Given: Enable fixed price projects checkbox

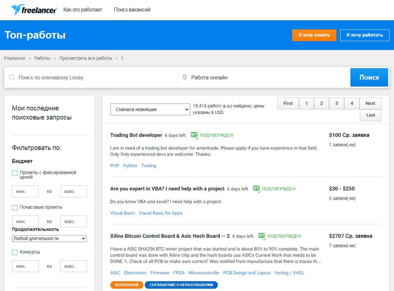Looking at the screenshot, I should click(15, 173).
